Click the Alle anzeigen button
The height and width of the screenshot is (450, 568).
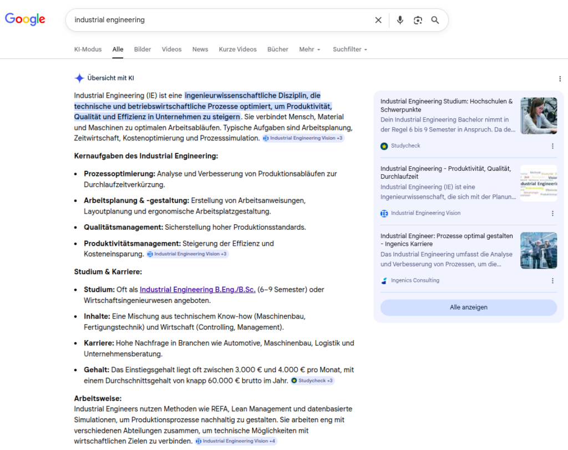pyautogui.click(x=469, y=307)
